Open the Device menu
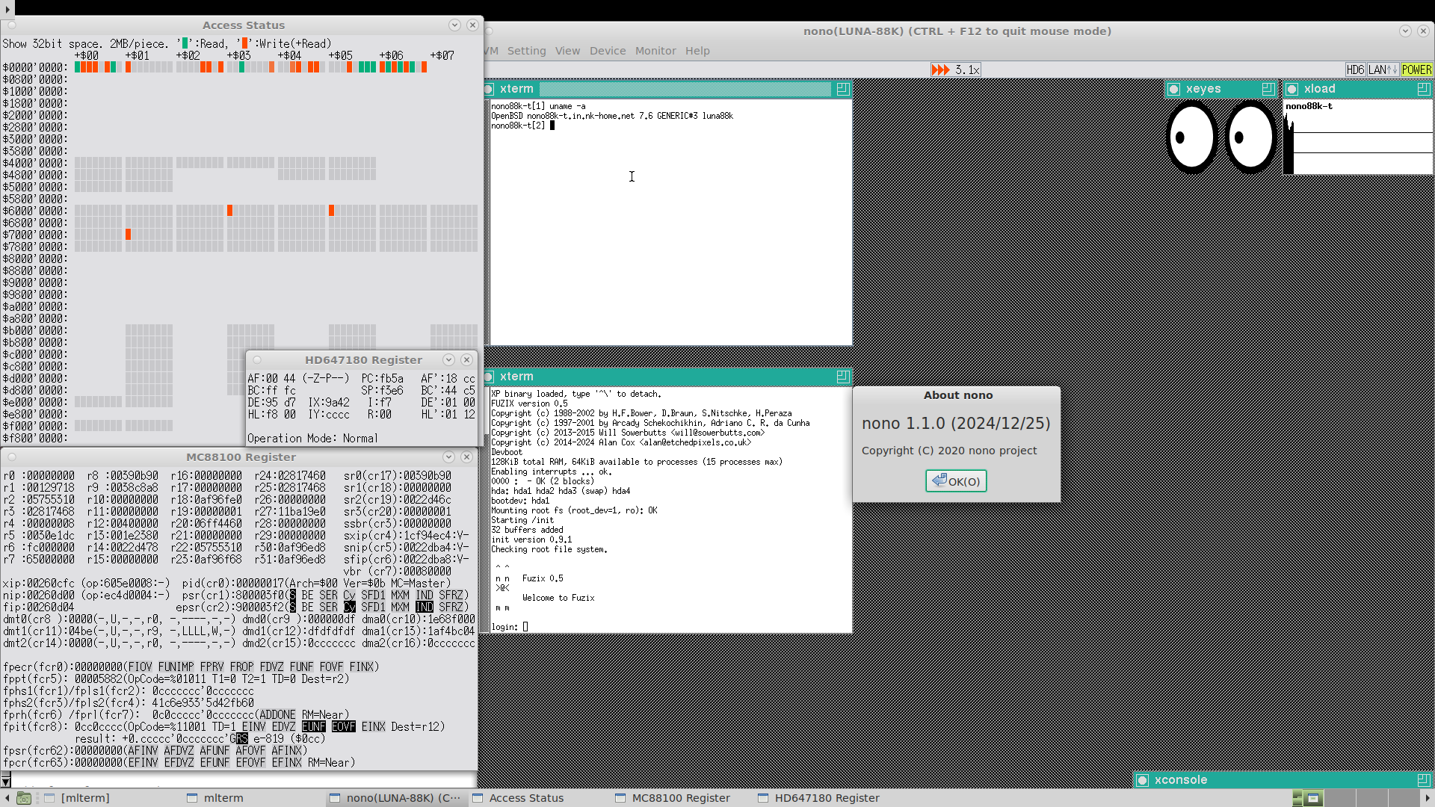Viewport: 1435px width, 807px height. 607,51
